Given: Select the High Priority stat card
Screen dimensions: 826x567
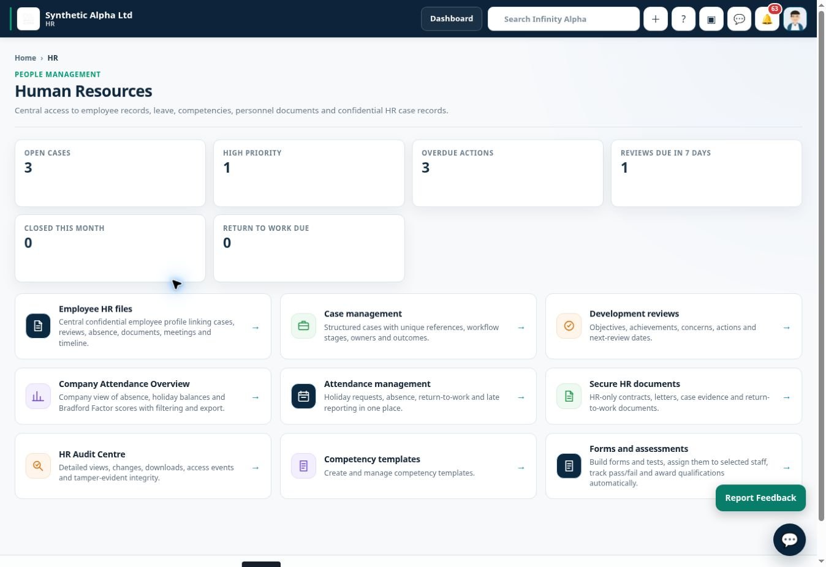Looking at the screenshot, I should click(309, 173).
